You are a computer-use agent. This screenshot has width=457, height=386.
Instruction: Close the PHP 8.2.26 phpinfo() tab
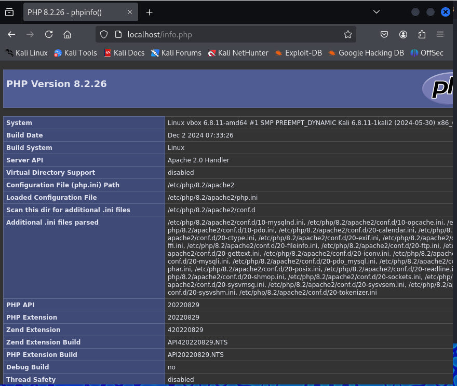click(x=130, y=12)
